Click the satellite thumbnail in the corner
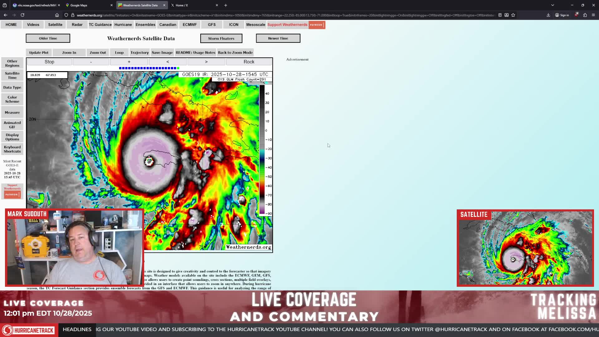The image size is (599, 337). (x=525, y=248)
